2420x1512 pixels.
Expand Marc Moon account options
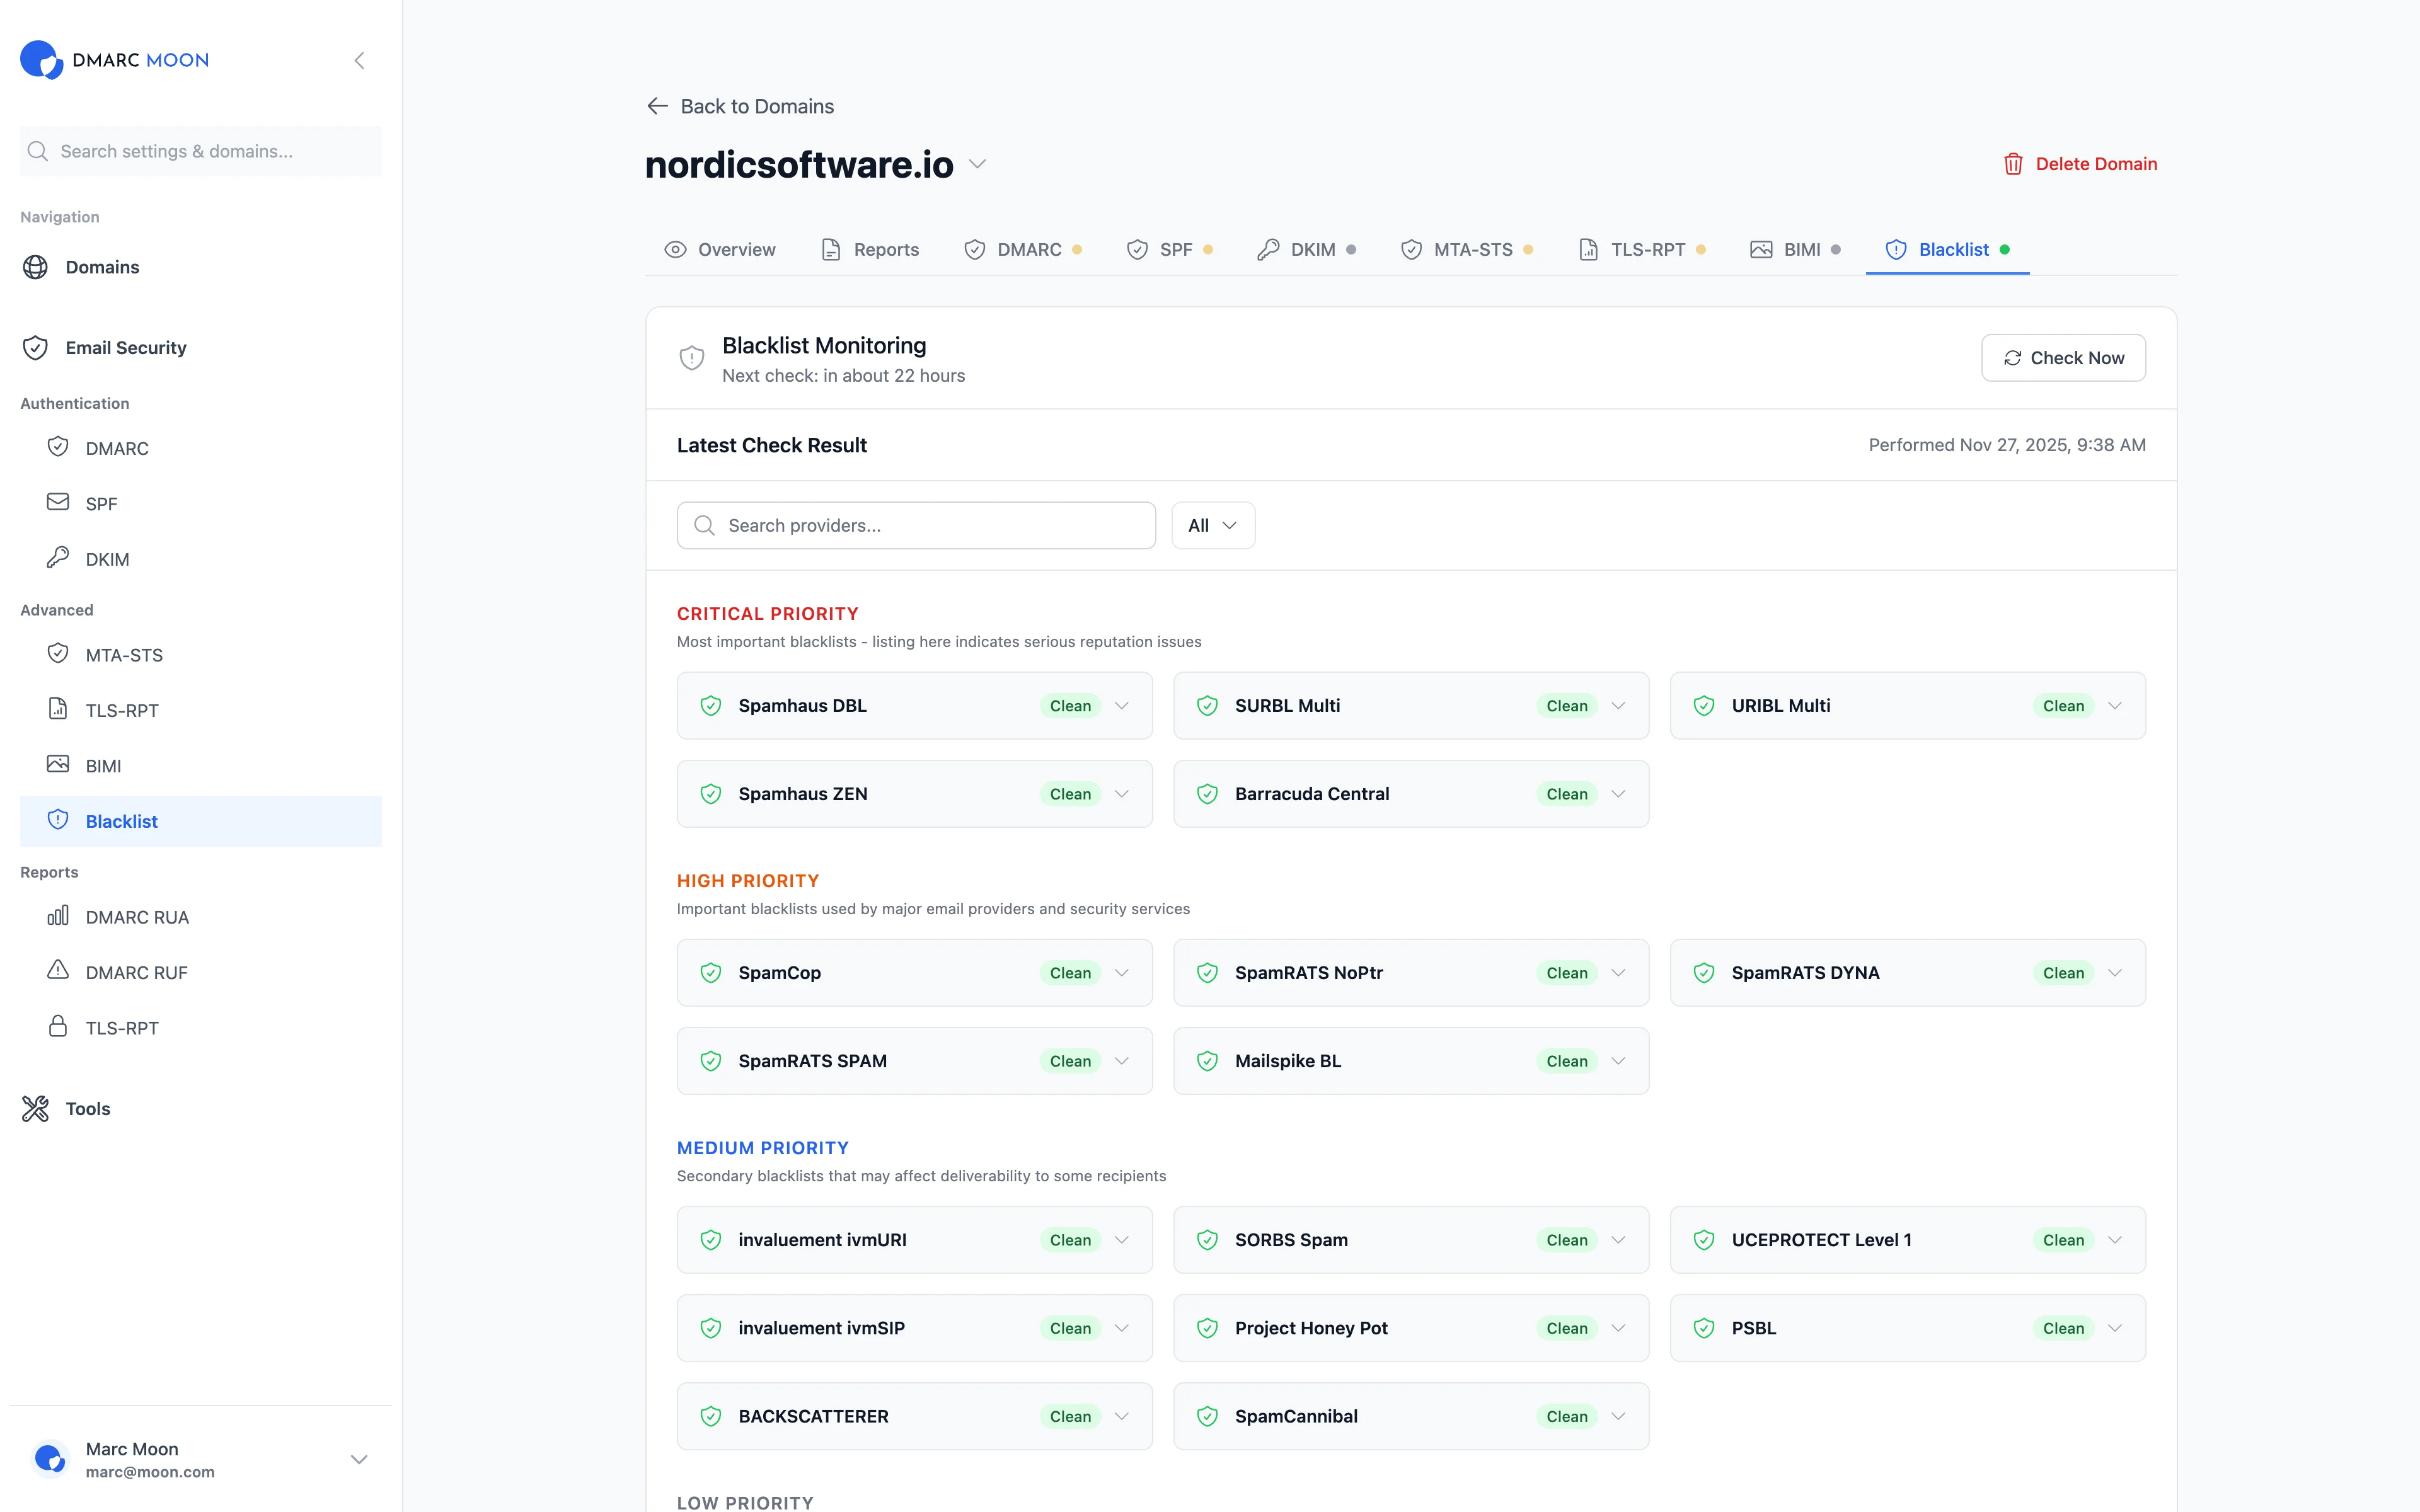pos(358,1459)
